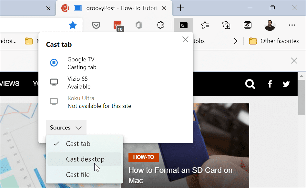Open the Favorites list icon
Screen dimensions: 306x188
click(x=205, y=25)
